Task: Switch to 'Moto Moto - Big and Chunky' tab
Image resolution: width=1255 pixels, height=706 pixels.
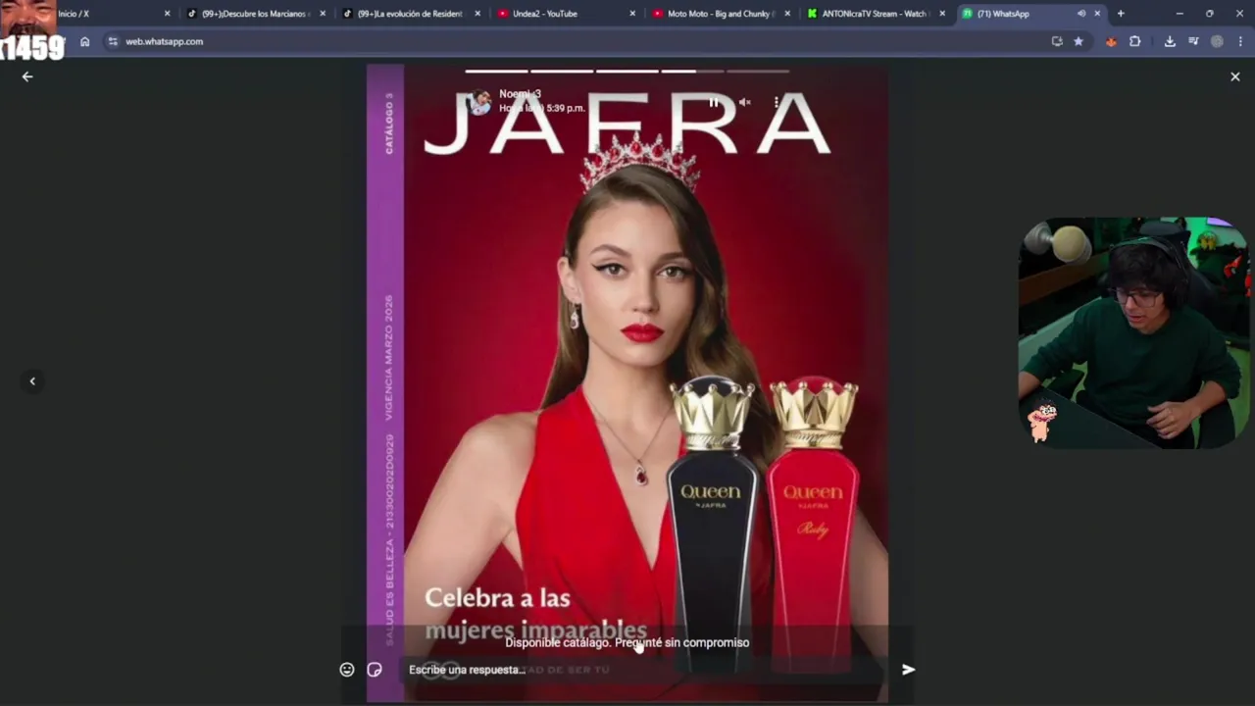Action: 721,14
